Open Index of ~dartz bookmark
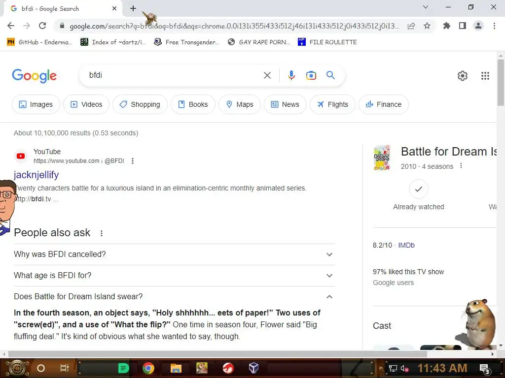 tap(113, 42)
